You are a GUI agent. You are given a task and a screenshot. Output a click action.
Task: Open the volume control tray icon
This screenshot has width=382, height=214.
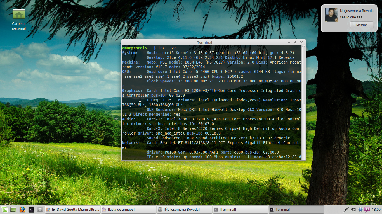353,210
